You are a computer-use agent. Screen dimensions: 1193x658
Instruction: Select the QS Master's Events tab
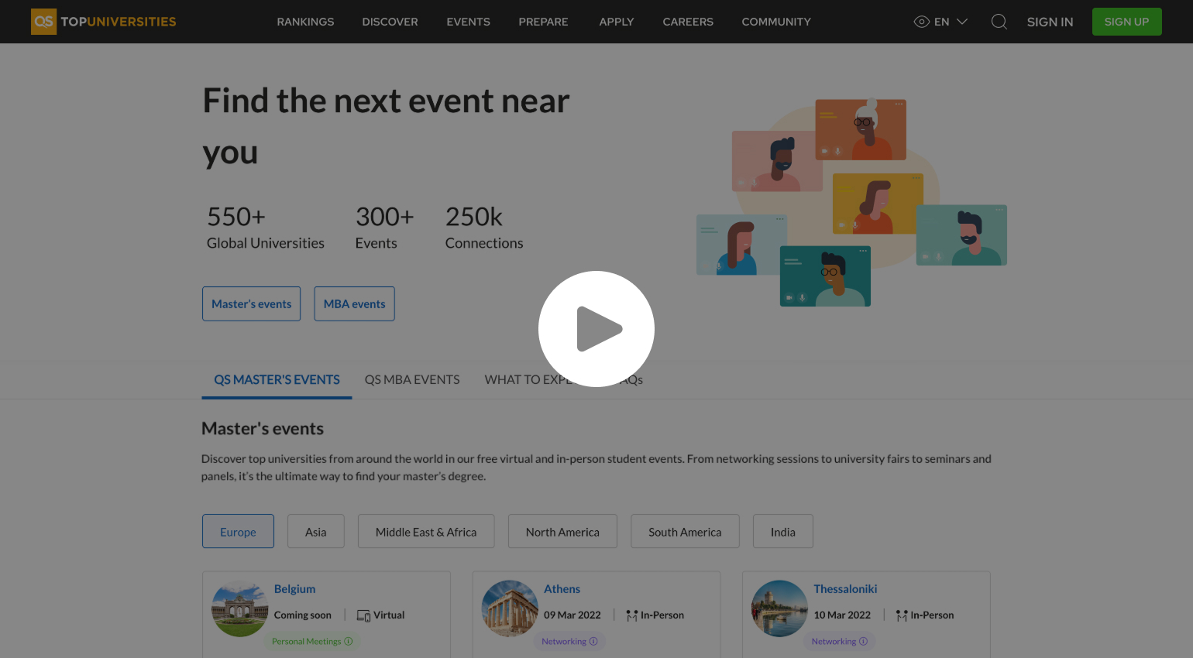point(277,379)
